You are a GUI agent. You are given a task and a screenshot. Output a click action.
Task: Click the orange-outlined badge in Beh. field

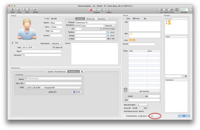(131, 34)
